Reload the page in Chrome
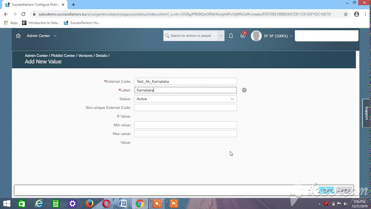This screenshot has width=371, height=209. (23, 14)
